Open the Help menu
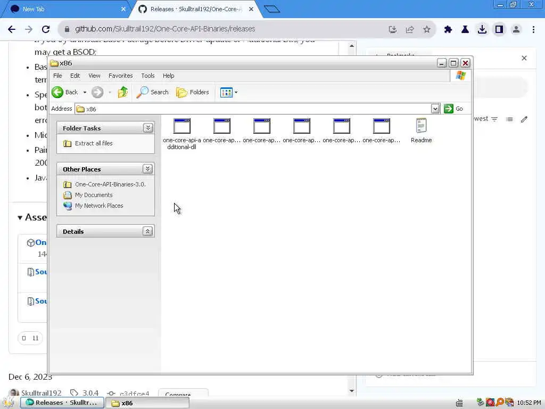The width and height of the screenshot is (545, 409). (x=168, y=76)
